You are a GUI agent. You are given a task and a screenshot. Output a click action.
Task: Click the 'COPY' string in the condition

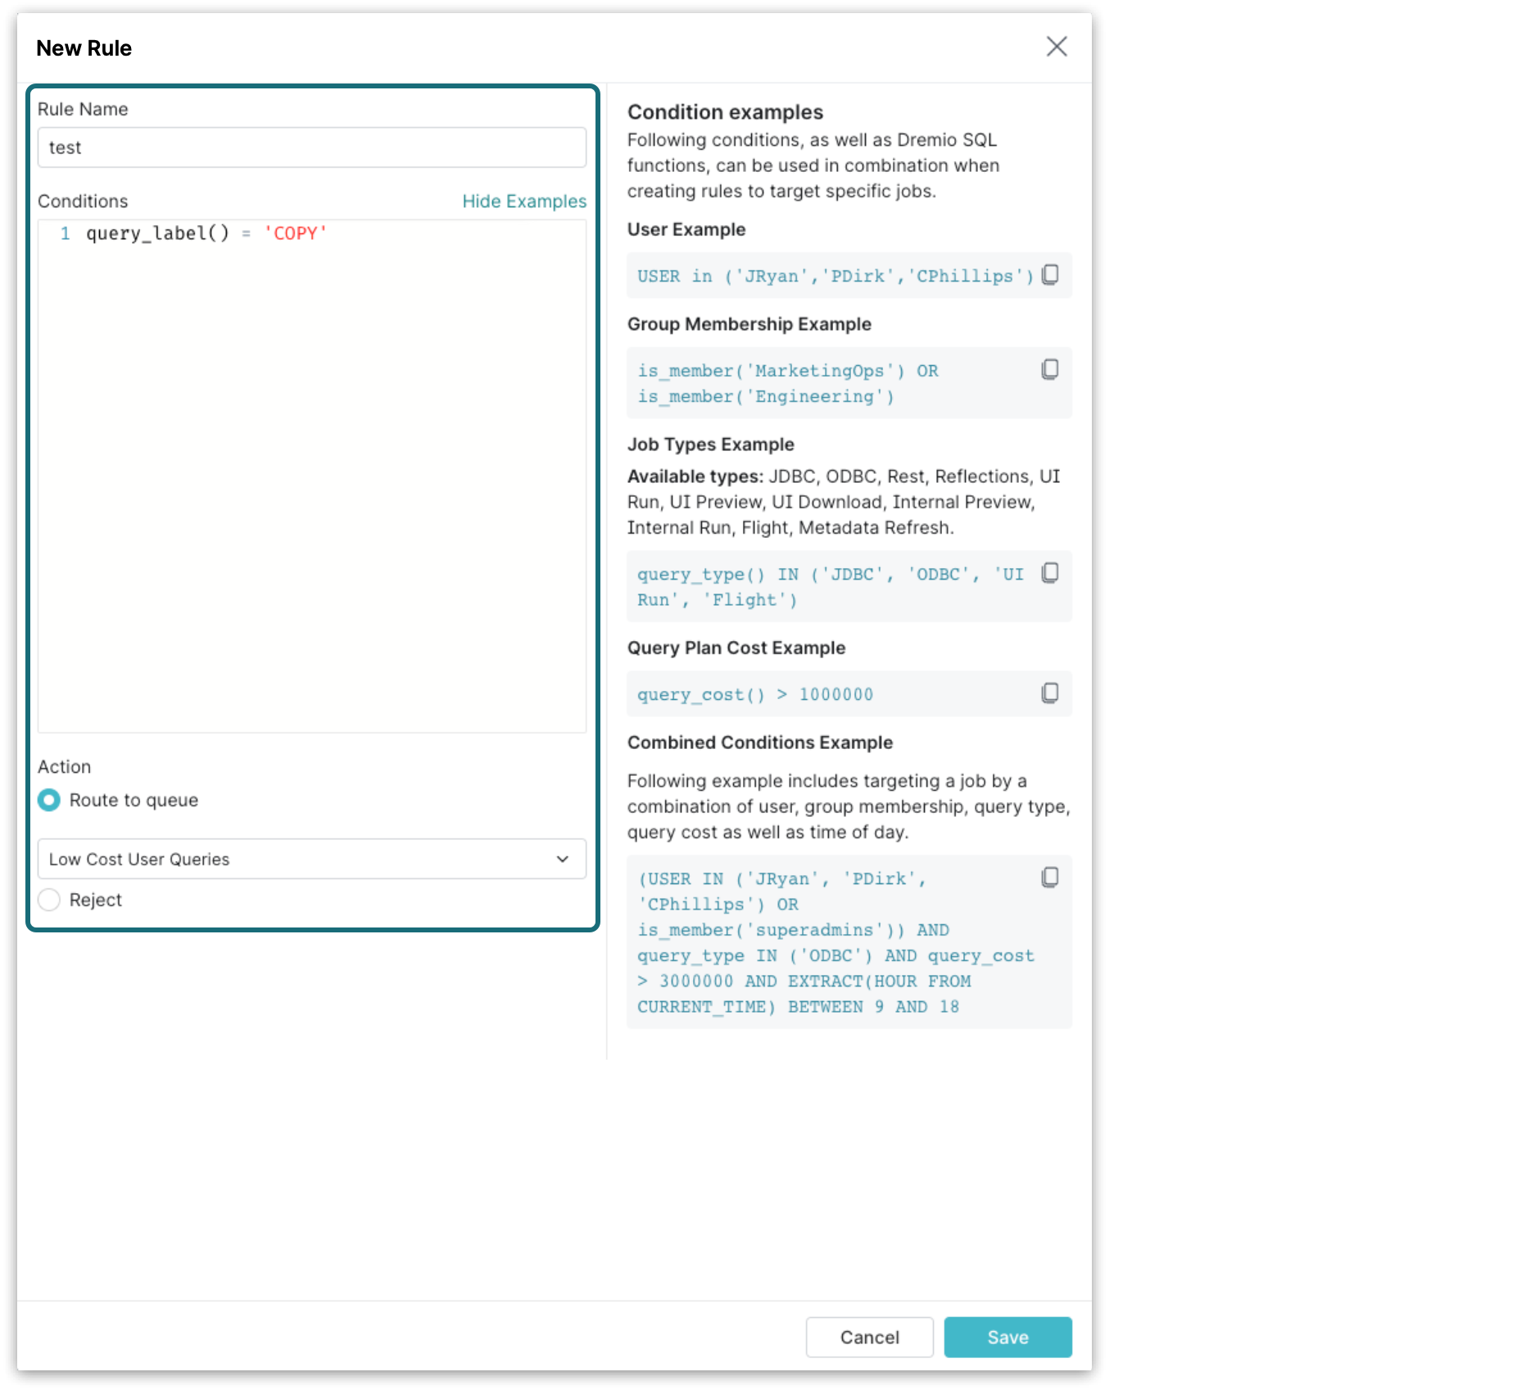coord(295,234)
